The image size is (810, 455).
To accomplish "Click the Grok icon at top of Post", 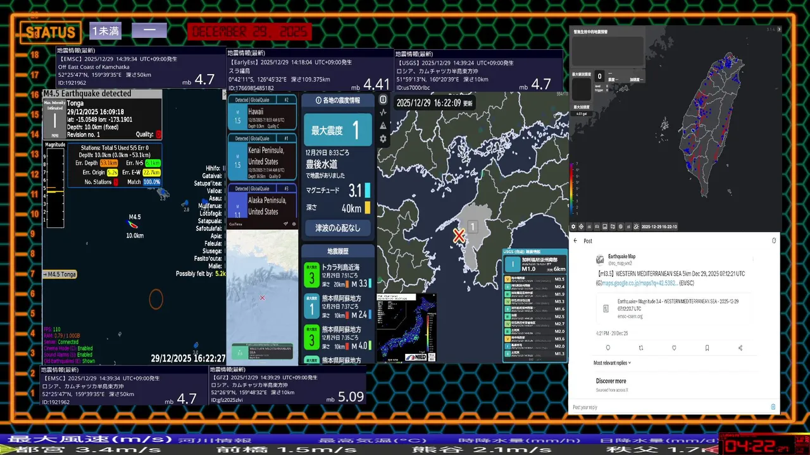I will [774, 241].
